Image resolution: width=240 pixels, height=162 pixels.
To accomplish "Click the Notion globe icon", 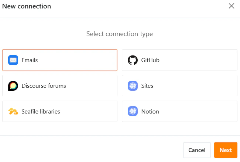I will 133,111.
